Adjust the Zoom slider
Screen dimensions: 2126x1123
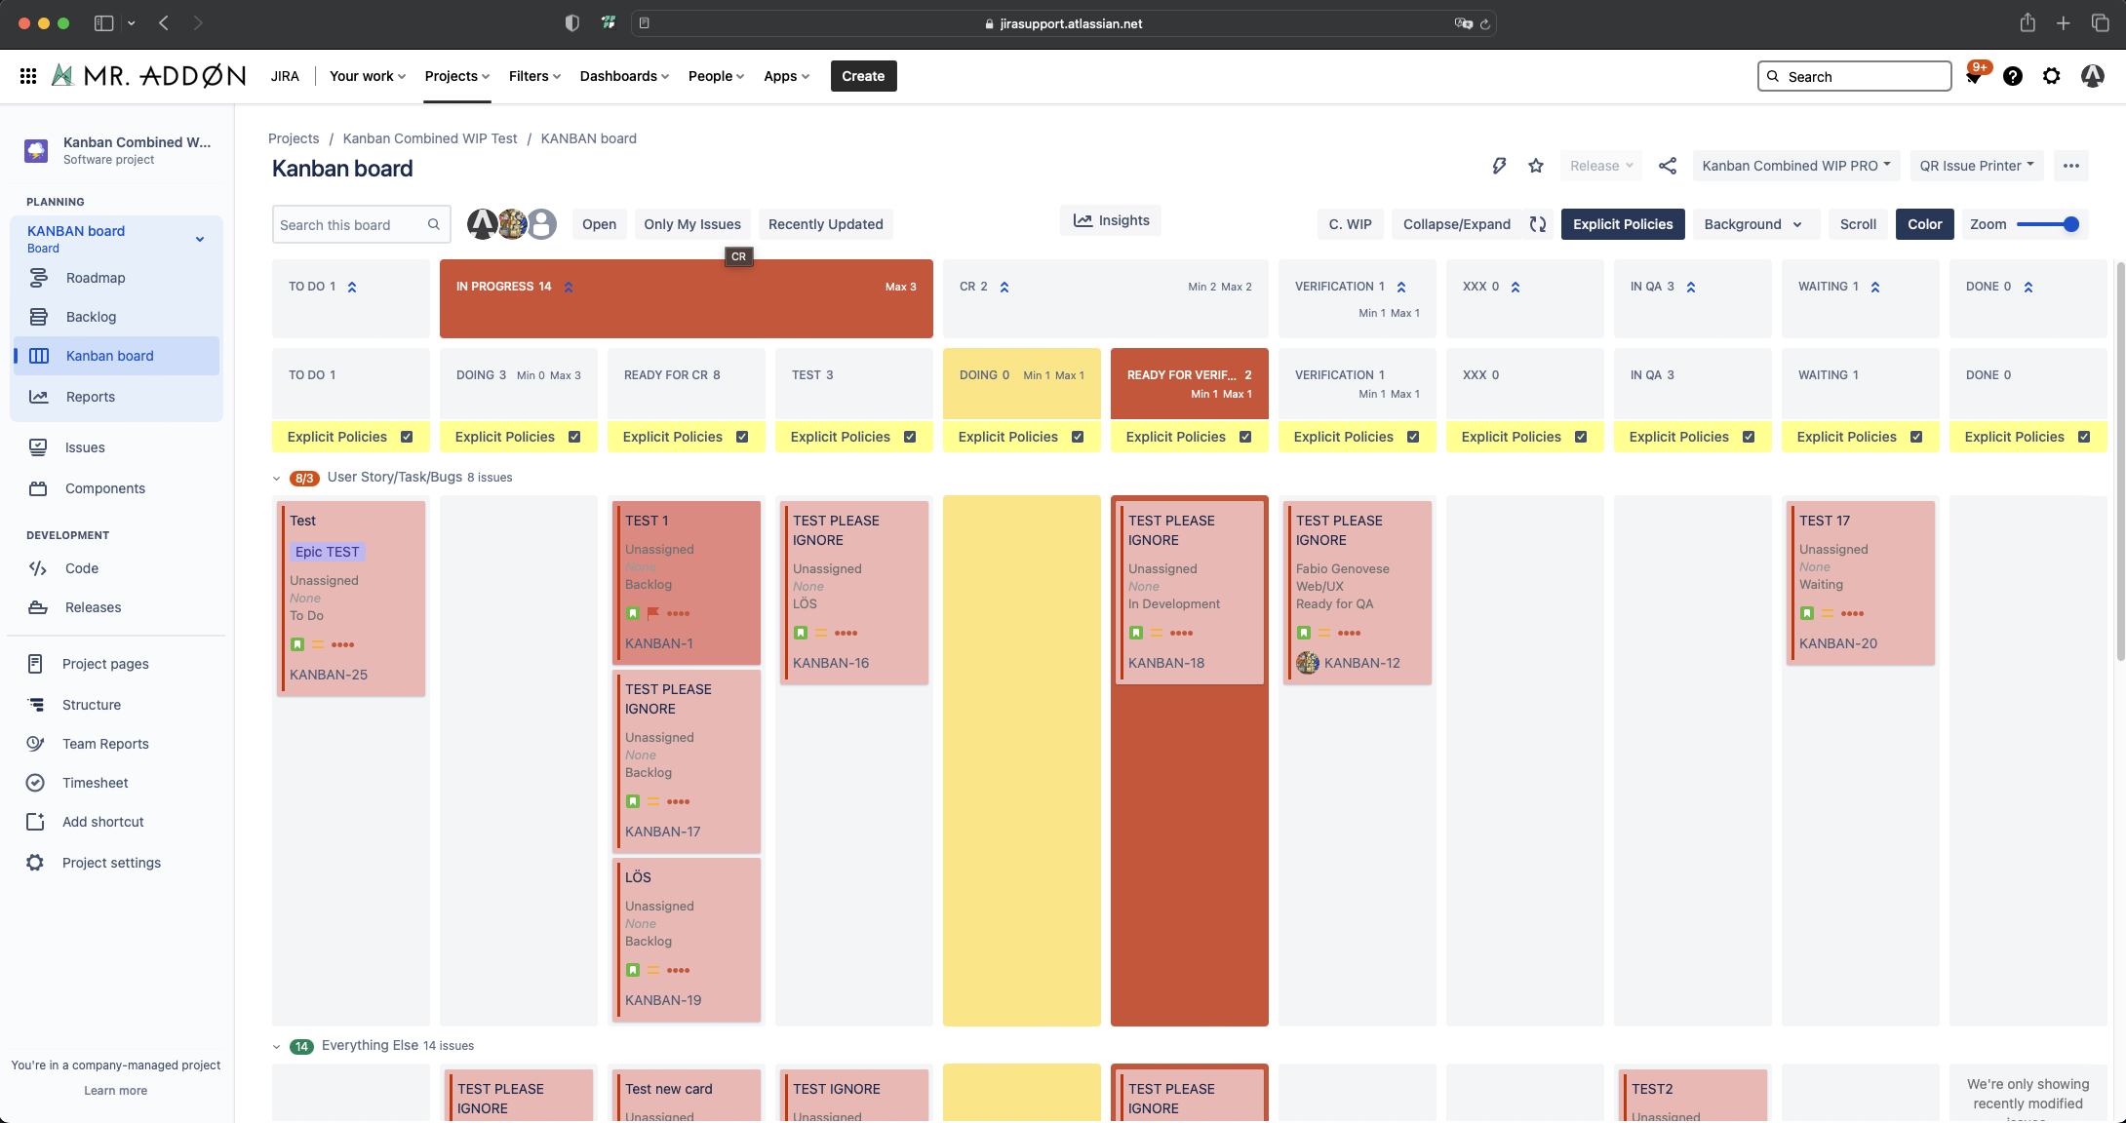[x=2070, y=224]
